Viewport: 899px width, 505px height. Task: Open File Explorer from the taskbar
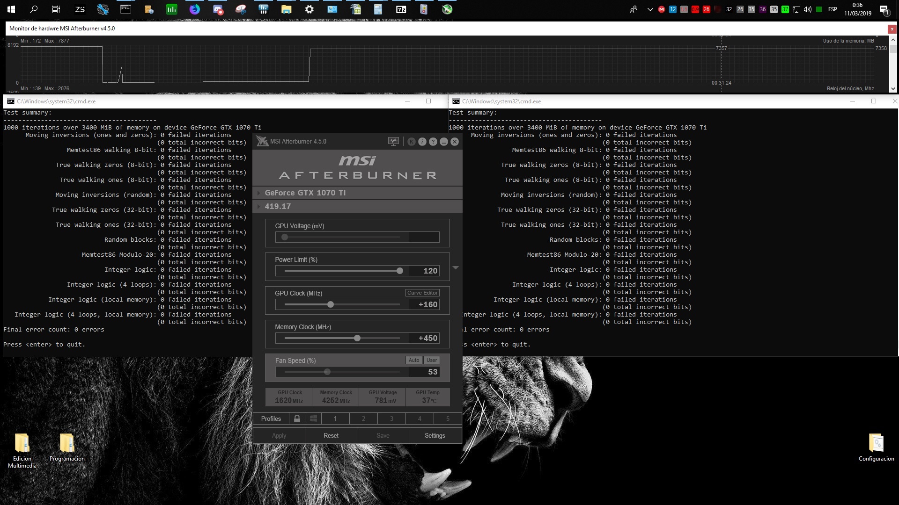(287, 9)
